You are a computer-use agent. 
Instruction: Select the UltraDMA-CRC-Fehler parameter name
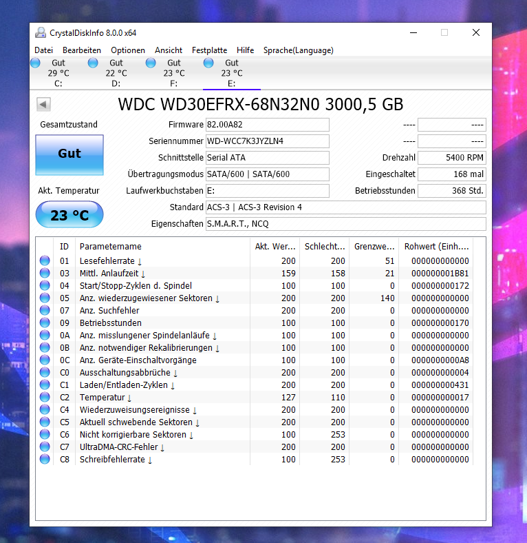(118, 447)
